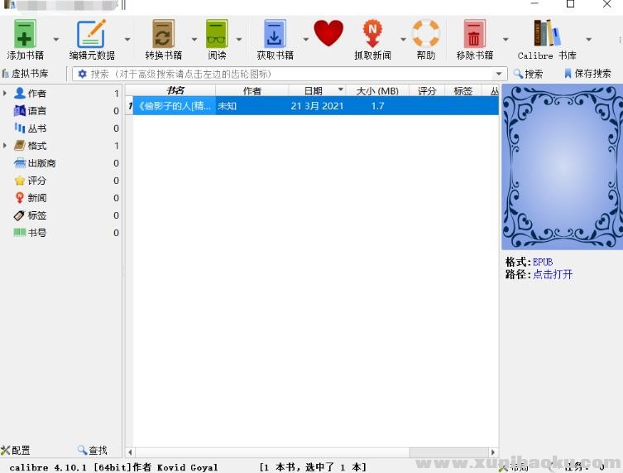Click the 转换书籍 (Convert books) icon
623x473 pixels.
pyautogui.click(x=163, y=35)
